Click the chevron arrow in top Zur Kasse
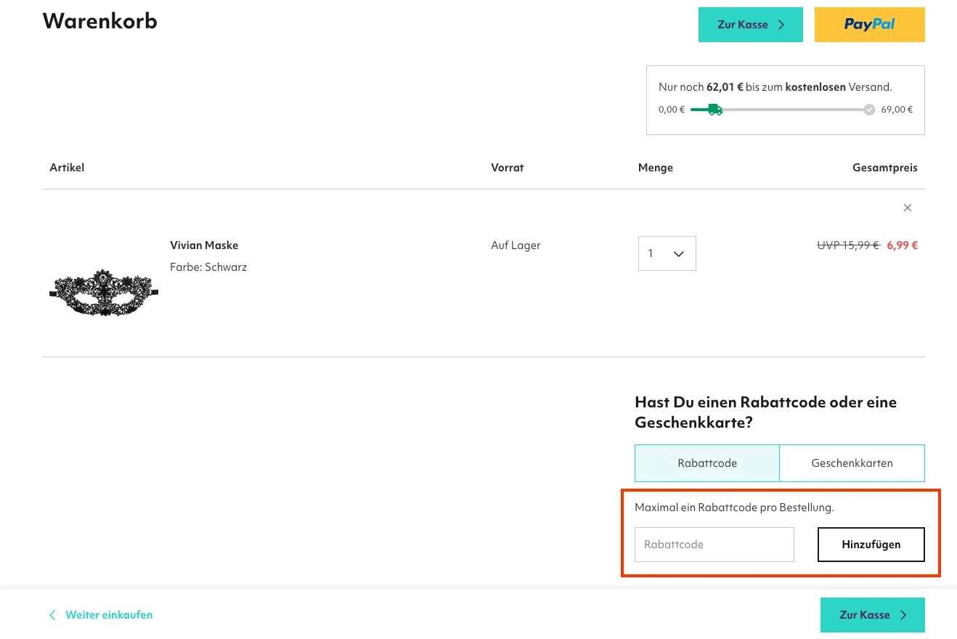The width and height of the screenshot is (957, 639). click(x=781, y=25)
